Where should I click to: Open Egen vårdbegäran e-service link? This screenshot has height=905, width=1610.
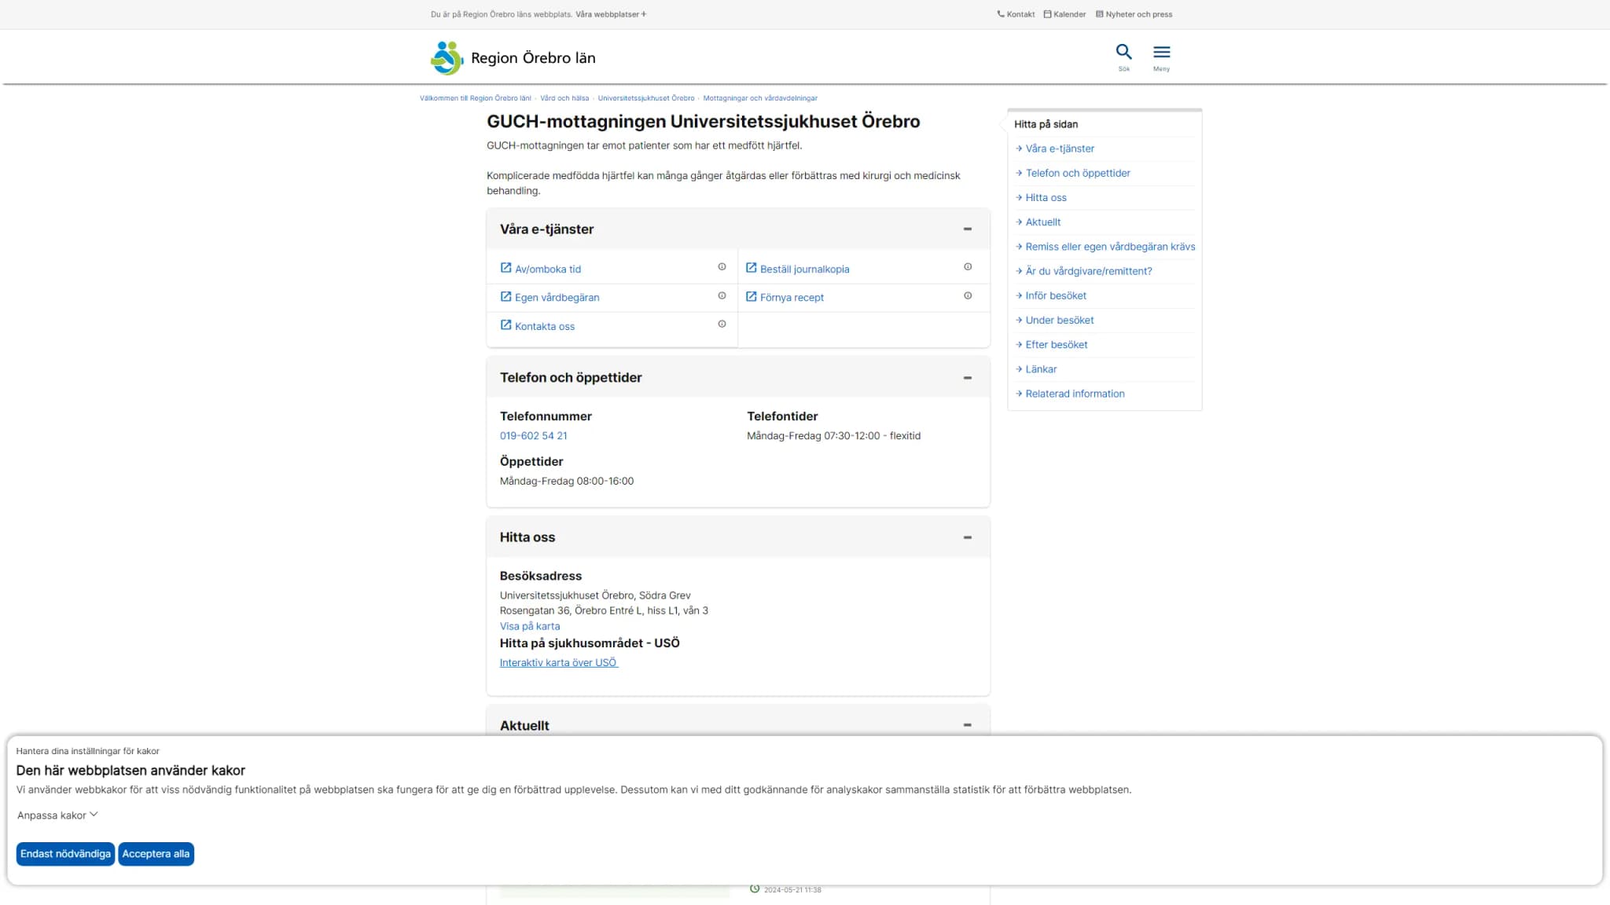point(557,298)
